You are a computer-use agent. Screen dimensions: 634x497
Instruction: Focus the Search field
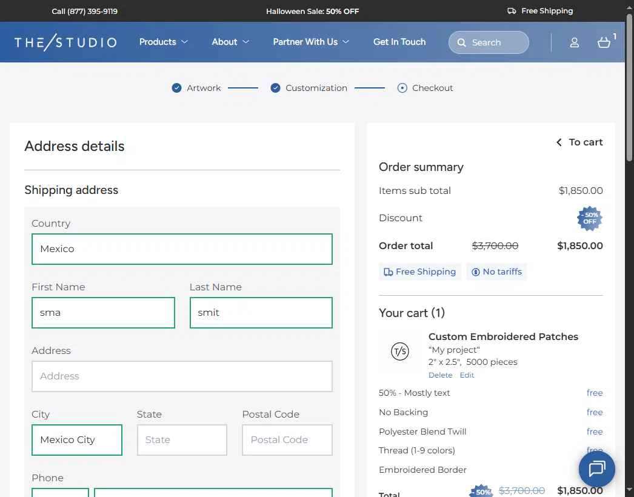coord(489,42)
